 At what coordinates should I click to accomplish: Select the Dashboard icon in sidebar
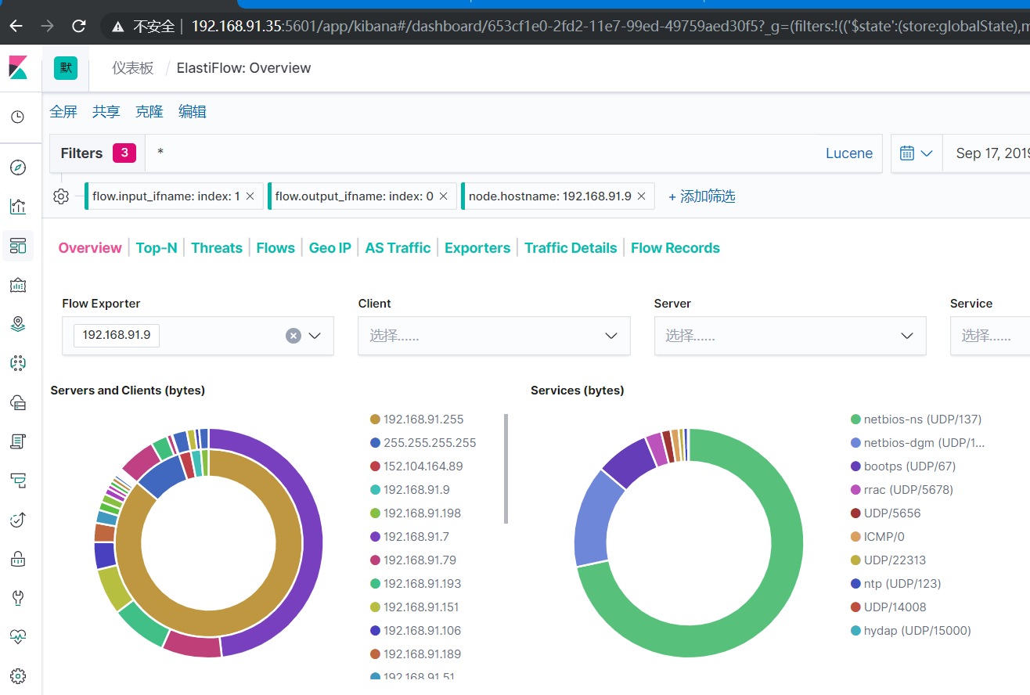[17, 245]
